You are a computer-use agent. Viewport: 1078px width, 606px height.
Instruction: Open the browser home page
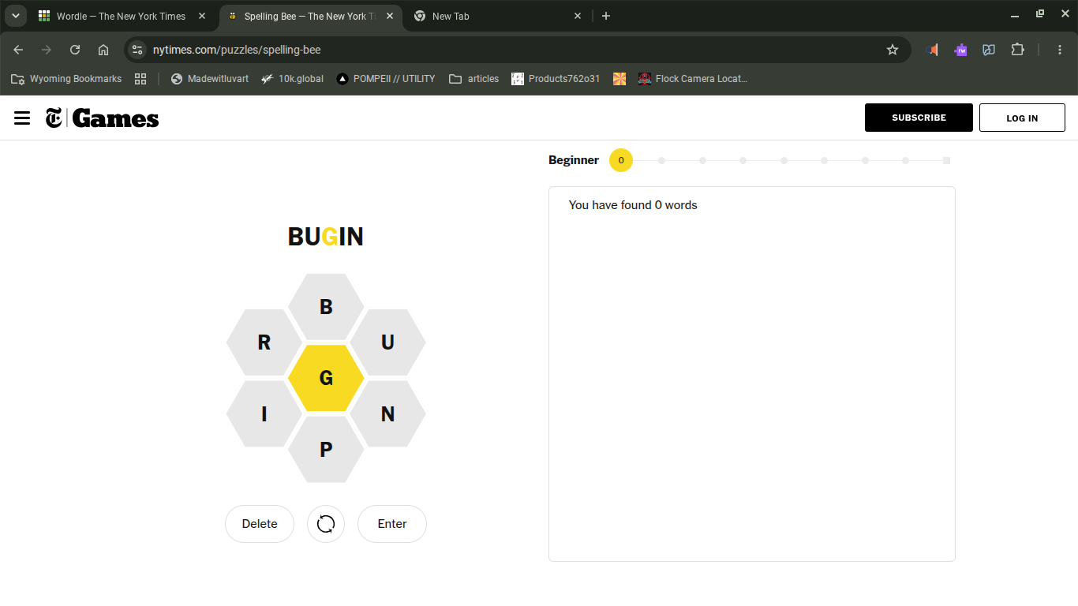pyautogui.click(x=103, y=50)
